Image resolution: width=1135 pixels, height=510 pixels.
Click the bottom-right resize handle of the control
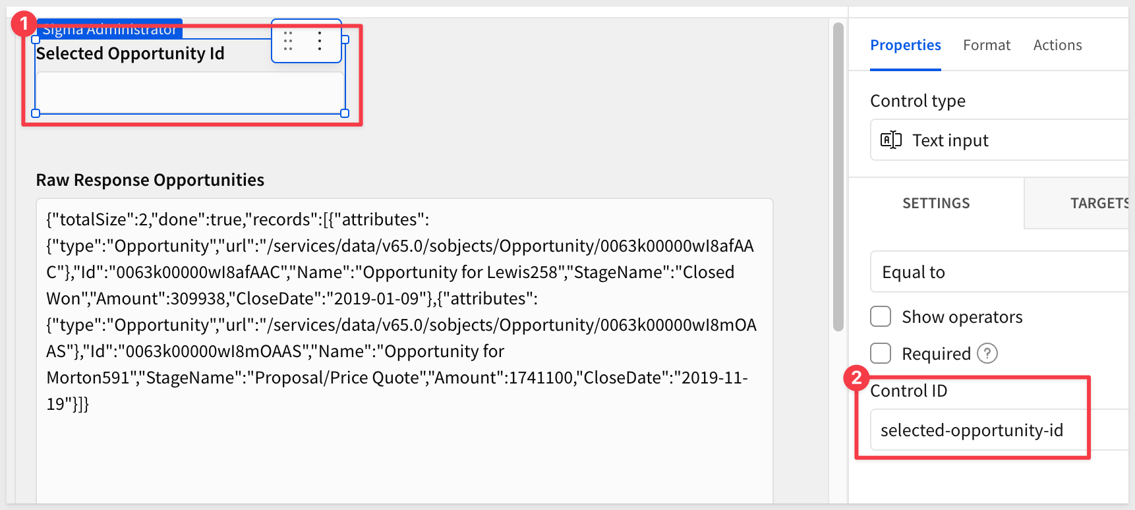pyautogui.click(x=345, y=113)
